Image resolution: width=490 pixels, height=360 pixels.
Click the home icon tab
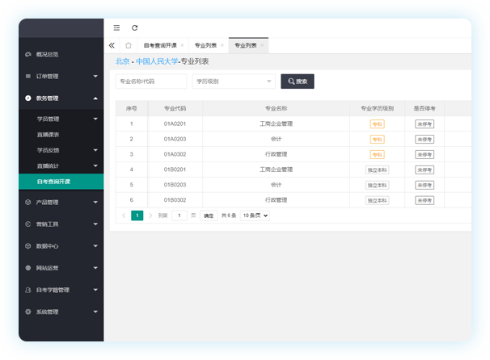[x=129, y=45]
